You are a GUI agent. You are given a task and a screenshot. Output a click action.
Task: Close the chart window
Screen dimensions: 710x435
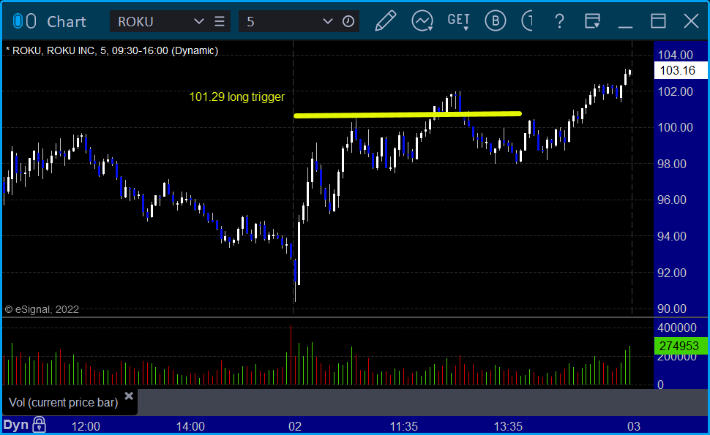tap(691, 20)
